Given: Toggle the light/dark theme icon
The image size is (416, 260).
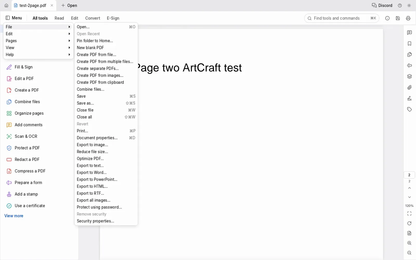Looking at the screenshot, I should 409,5.
